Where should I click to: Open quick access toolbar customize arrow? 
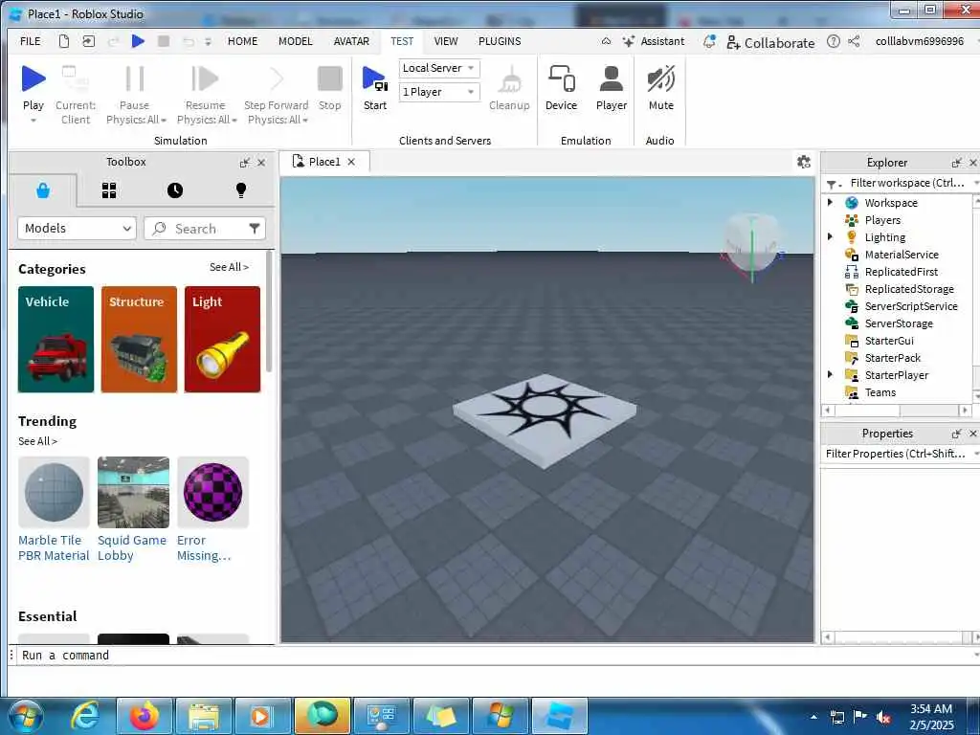pyautogui.click(x=208, y=42)
